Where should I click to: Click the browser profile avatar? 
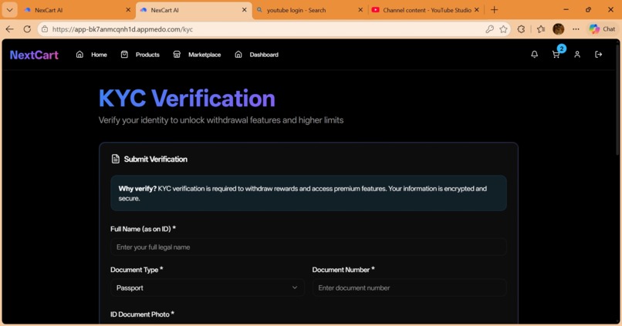coord(558,29)
